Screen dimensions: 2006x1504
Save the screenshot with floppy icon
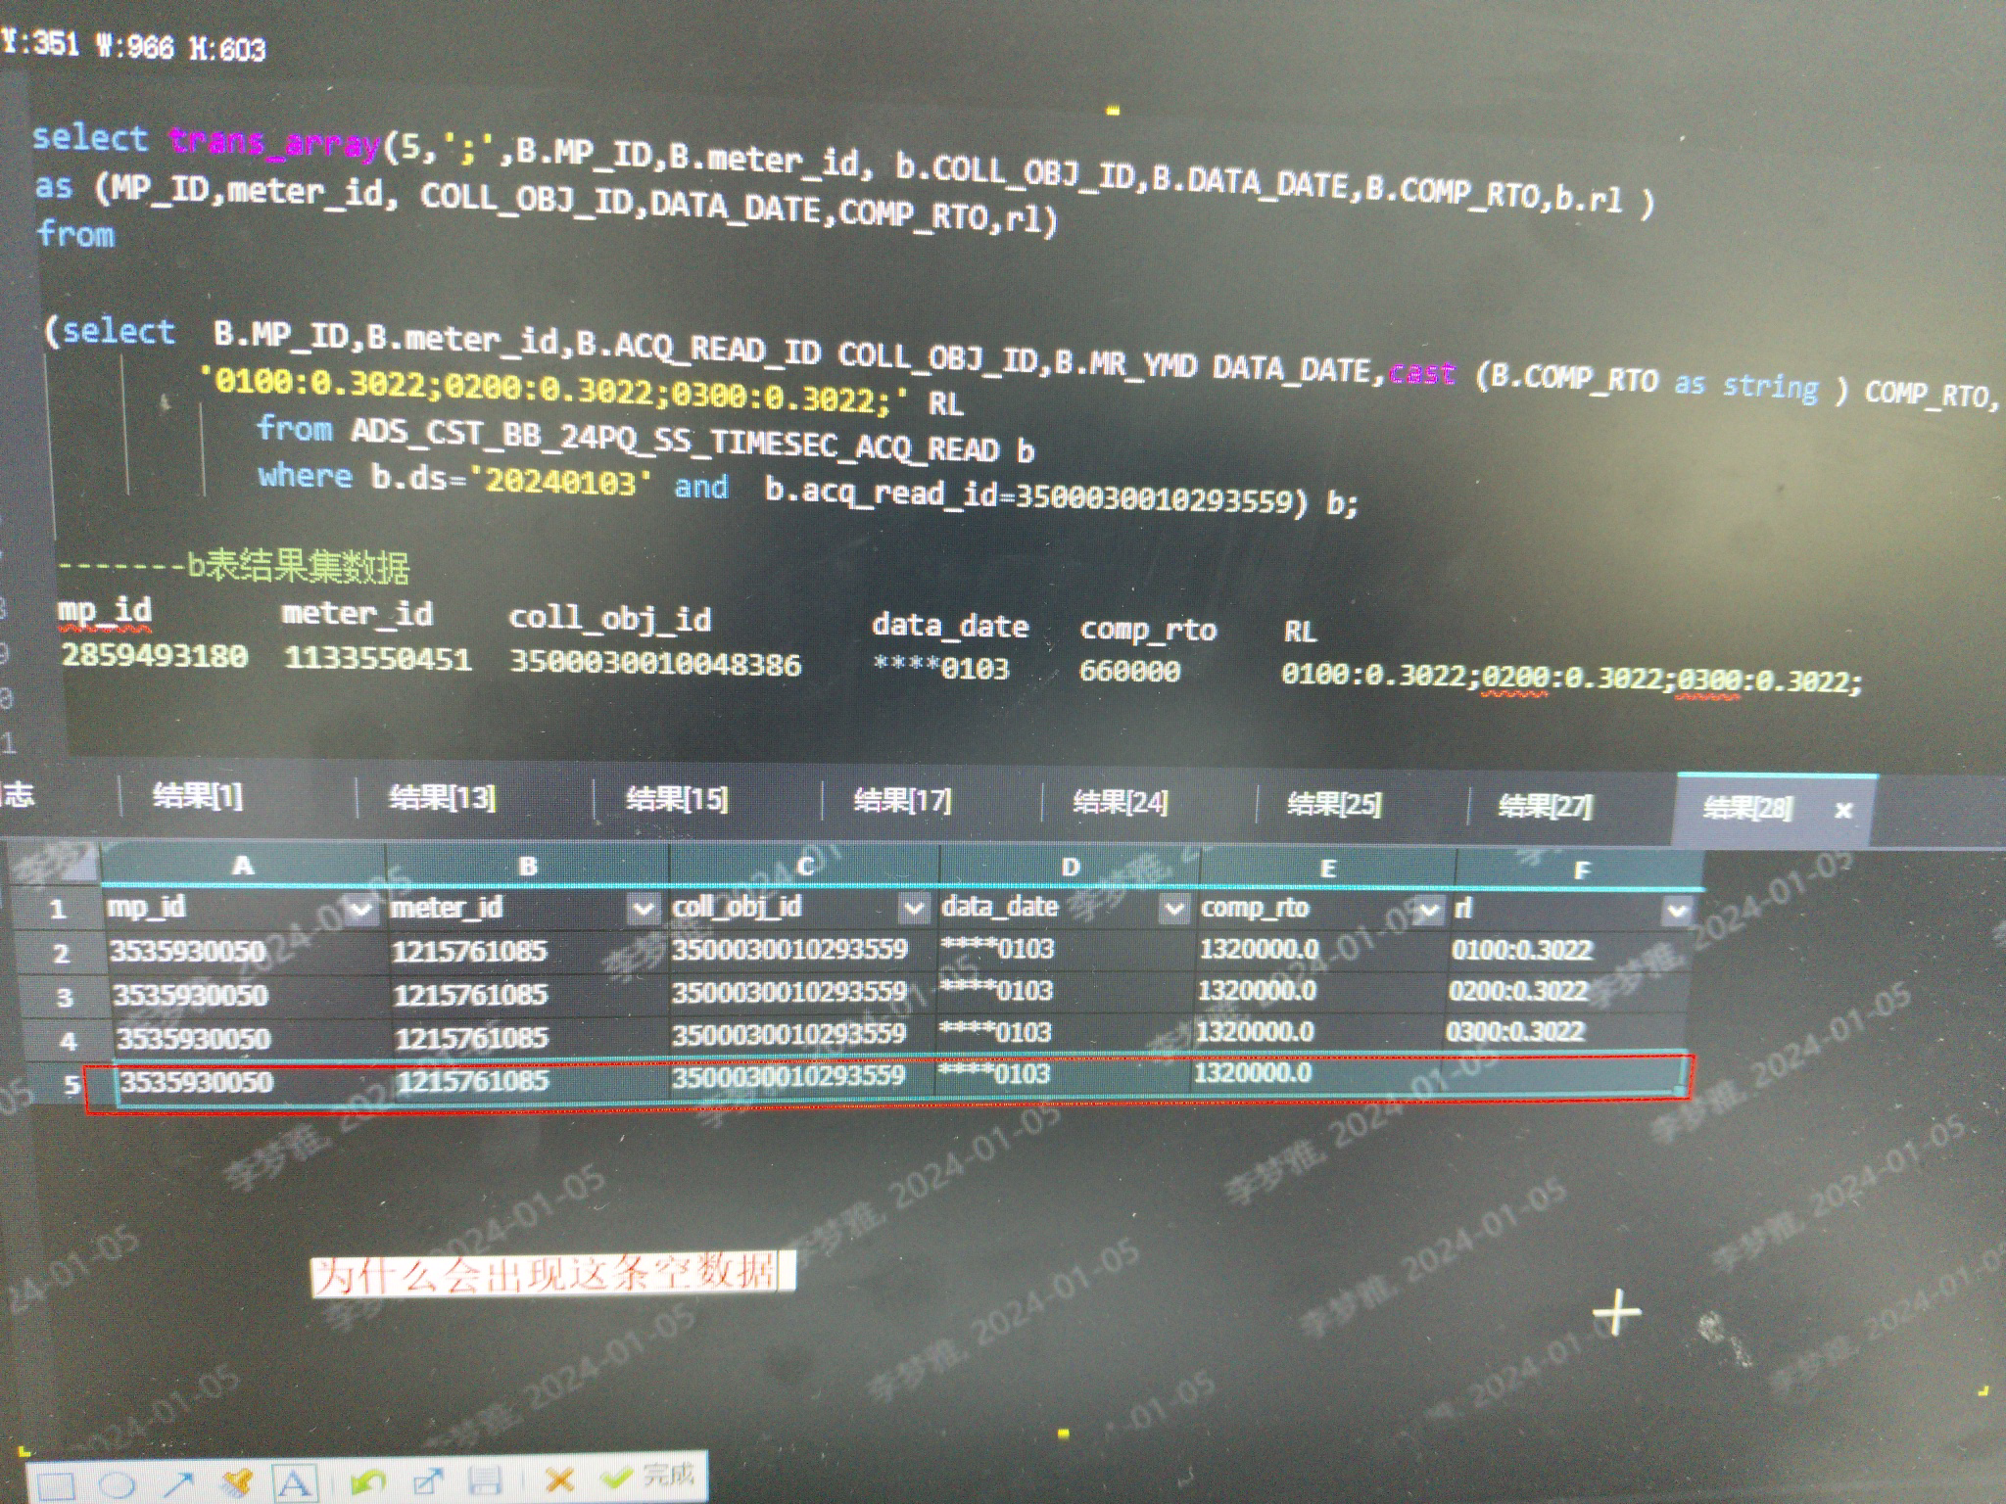click(486, 1480)
